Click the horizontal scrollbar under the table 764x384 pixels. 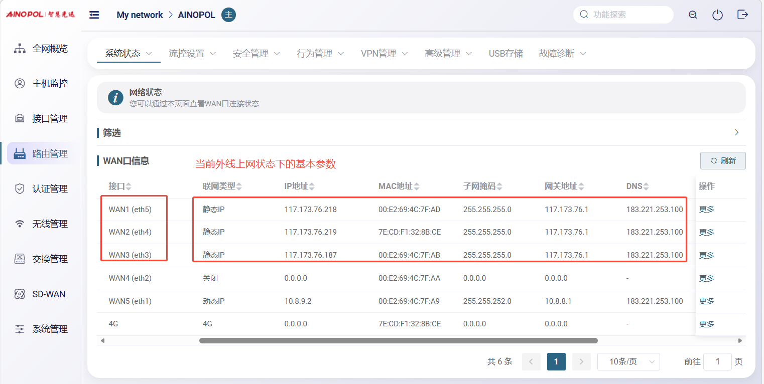398,340
